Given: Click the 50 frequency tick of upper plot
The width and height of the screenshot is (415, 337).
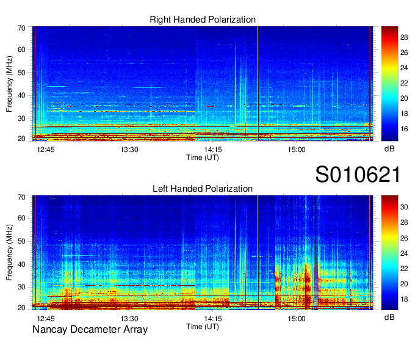Looking at the screenshot, I should (x=21, y=73).
